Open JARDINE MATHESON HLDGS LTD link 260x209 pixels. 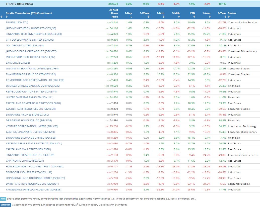[x=31, y=28]
